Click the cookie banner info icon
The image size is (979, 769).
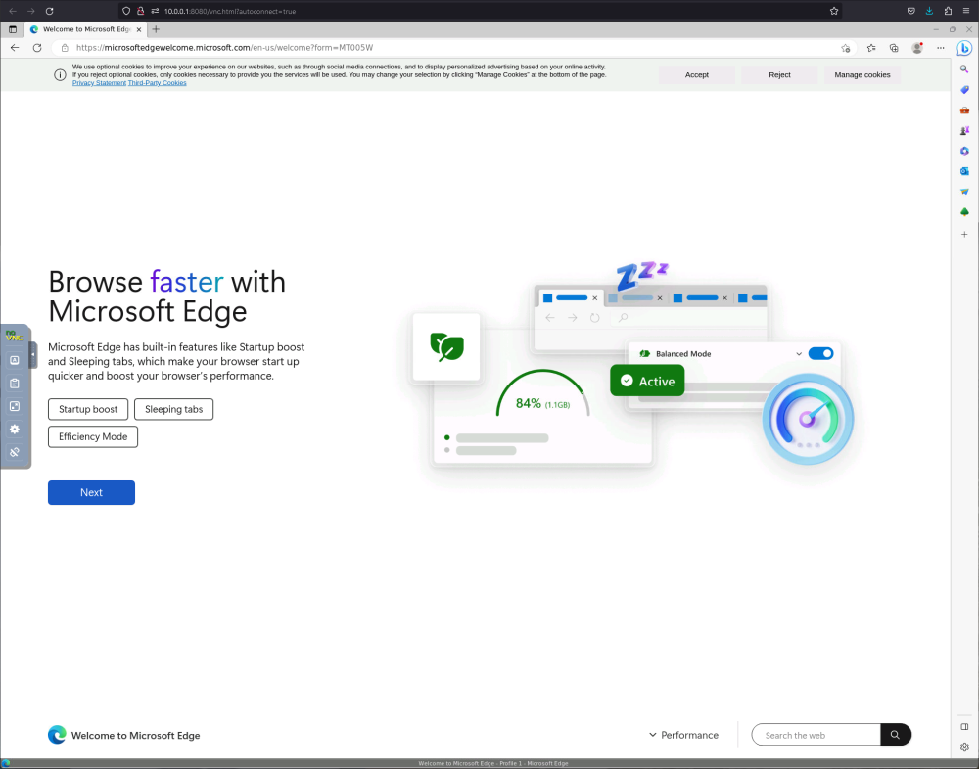[x=60, y=75]
